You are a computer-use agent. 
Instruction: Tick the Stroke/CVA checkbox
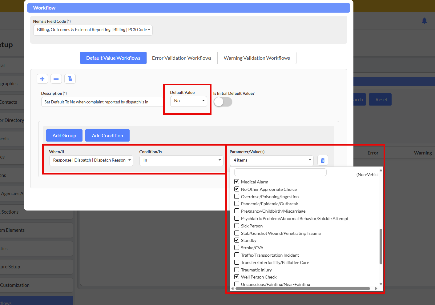[x=237, y=247]
